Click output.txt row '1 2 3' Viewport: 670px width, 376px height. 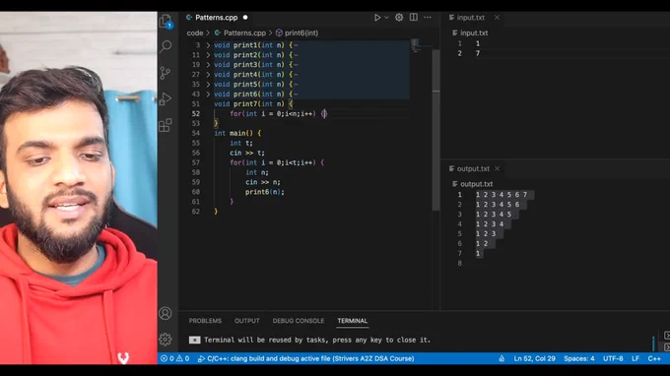486,234
